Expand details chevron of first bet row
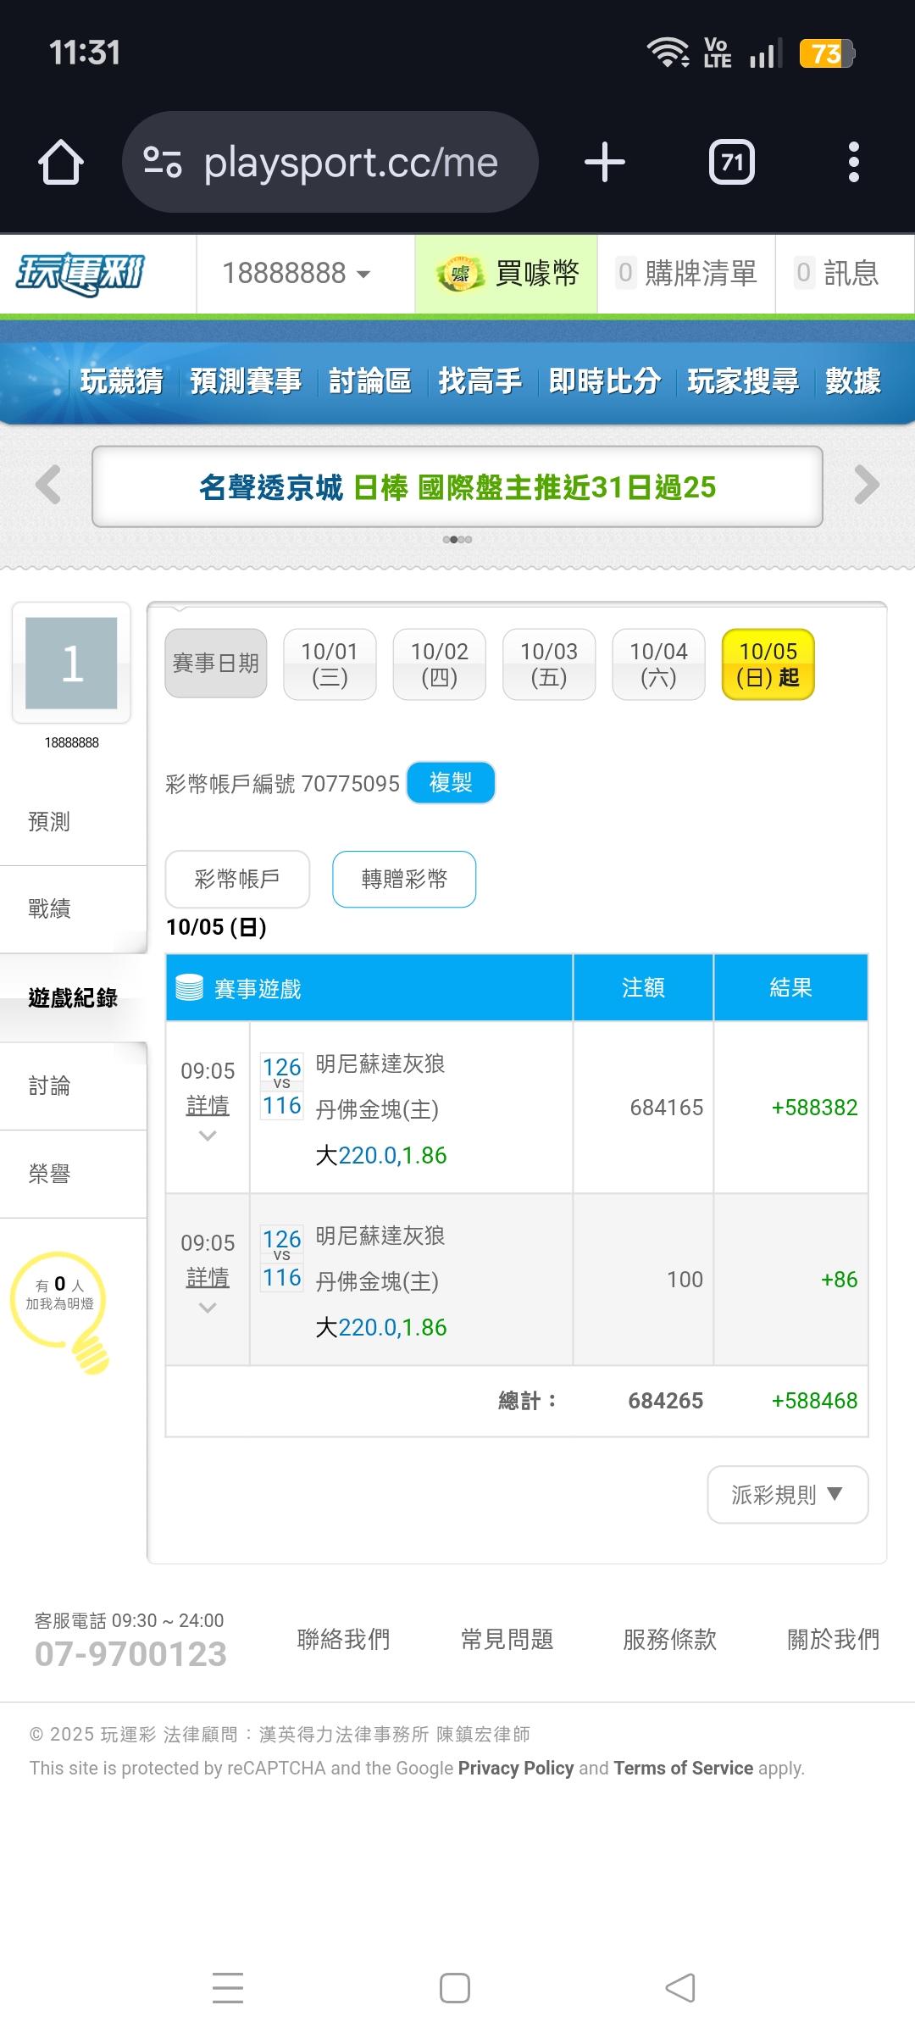 point(208,1136)
